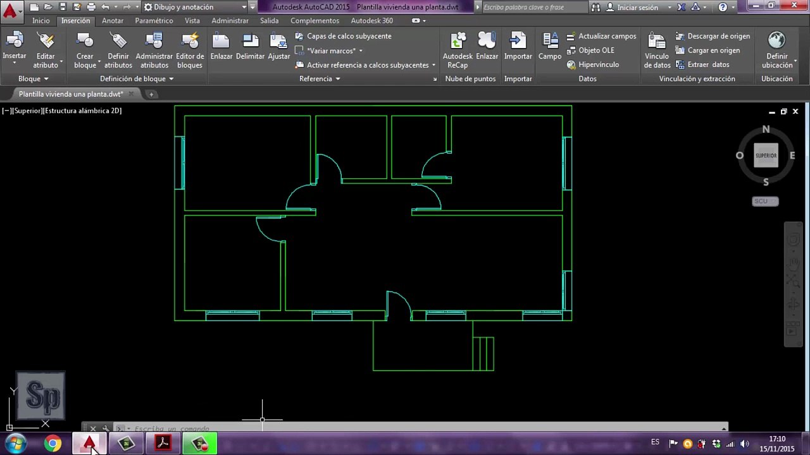Open the ribbon minimize options button after Autodesk 360
Viewport: 810px width, 455px height.
pyautogui.click(x=418, y=21)
